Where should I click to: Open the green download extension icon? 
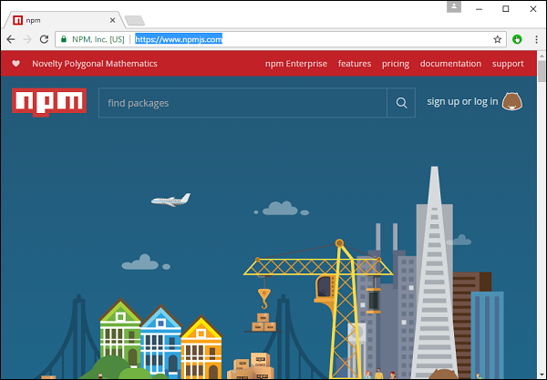[x=517, y=39]
